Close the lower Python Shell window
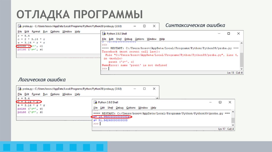 point(230,102)
